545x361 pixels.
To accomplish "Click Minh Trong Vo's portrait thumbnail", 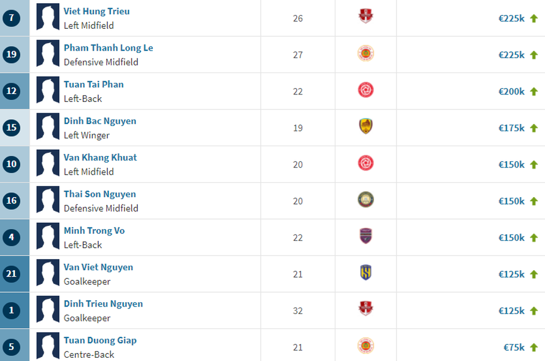I will point(48,237).
